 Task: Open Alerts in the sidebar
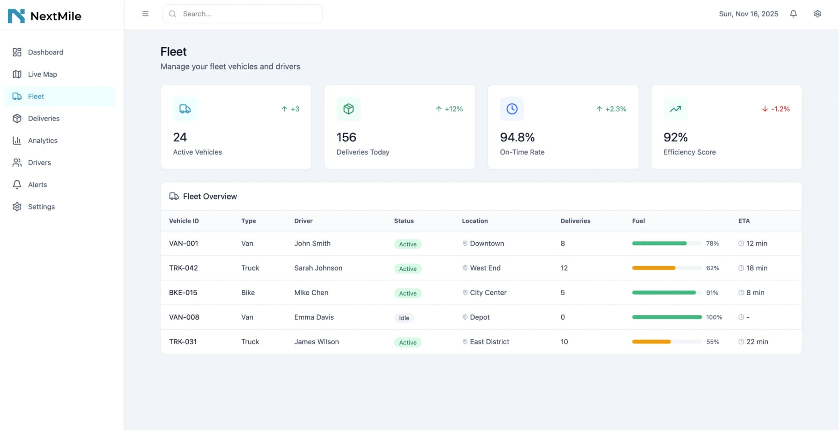point(37,185)
